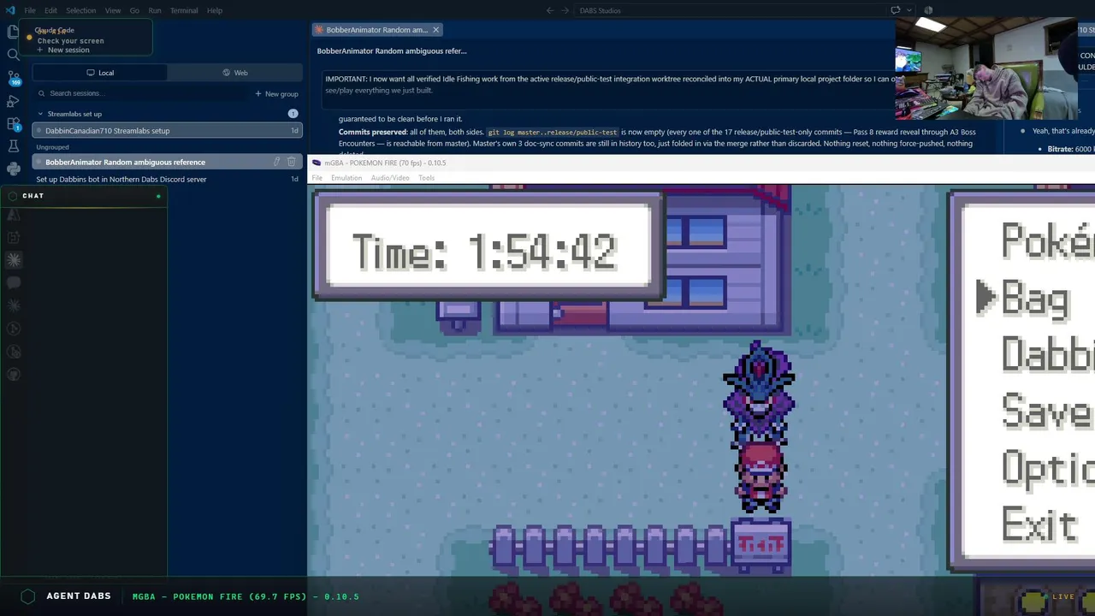Click the 'Ungrouped' section label
The height and width of the screenshot is (616, 1095).
tap(52, 147)
